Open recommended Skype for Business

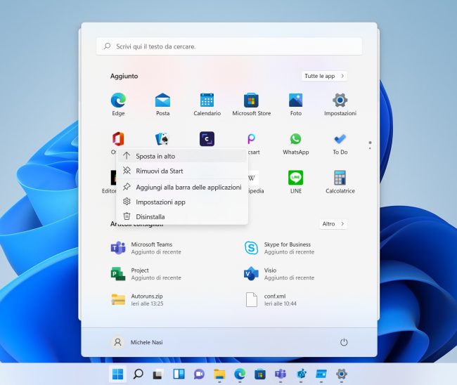pyautogui.click(x=279, y=248)
